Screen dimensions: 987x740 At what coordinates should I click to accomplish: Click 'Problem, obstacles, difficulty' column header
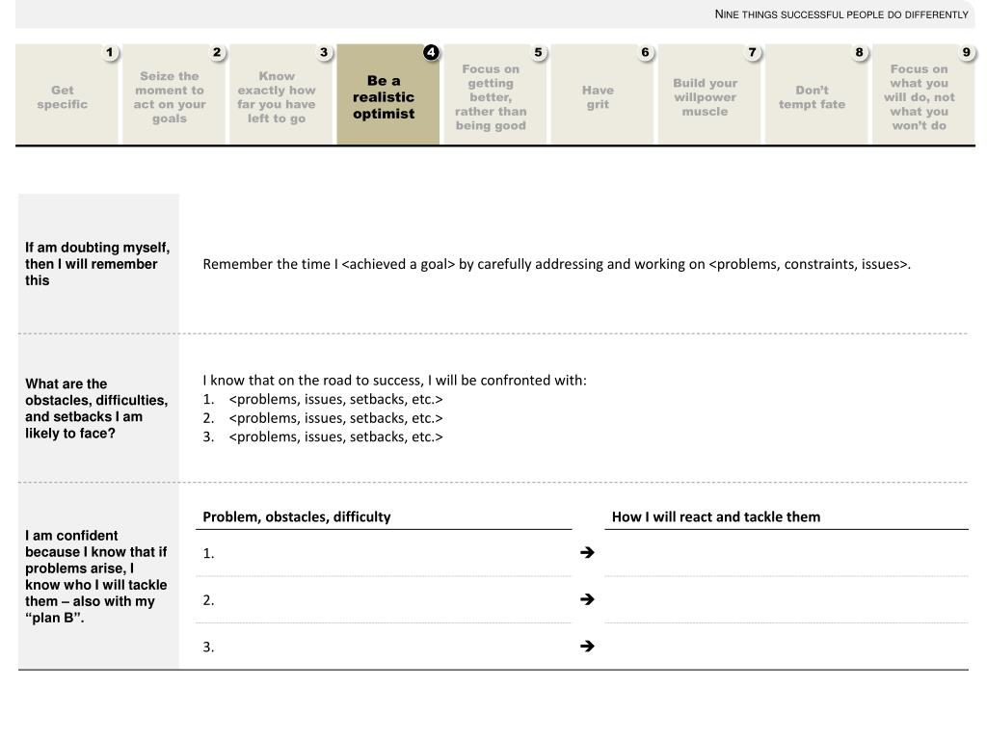click(x=297, y=517)
